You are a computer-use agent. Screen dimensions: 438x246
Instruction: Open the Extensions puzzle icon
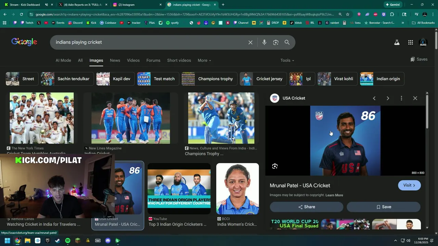(x=392, y=14)
